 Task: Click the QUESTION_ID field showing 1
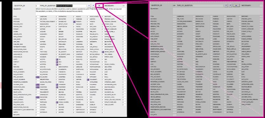(36, 6)
